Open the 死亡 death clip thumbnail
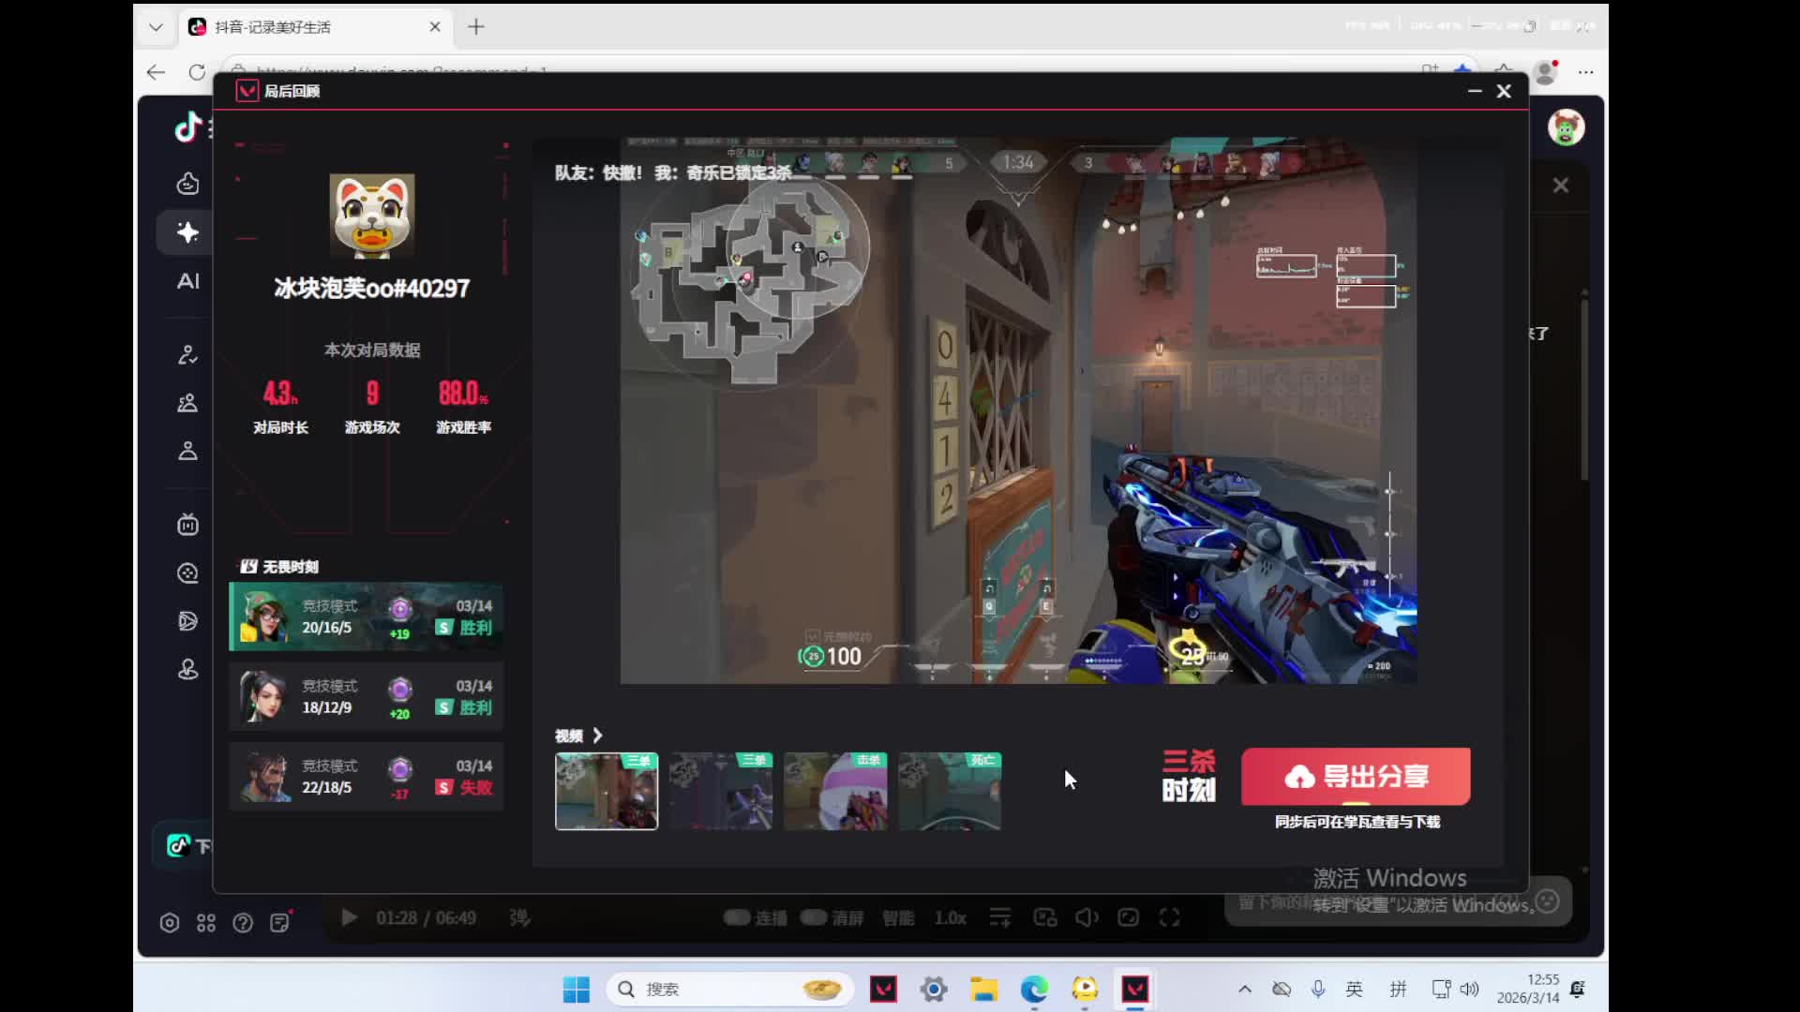1800x1012 pixels. tap(950, 792)
